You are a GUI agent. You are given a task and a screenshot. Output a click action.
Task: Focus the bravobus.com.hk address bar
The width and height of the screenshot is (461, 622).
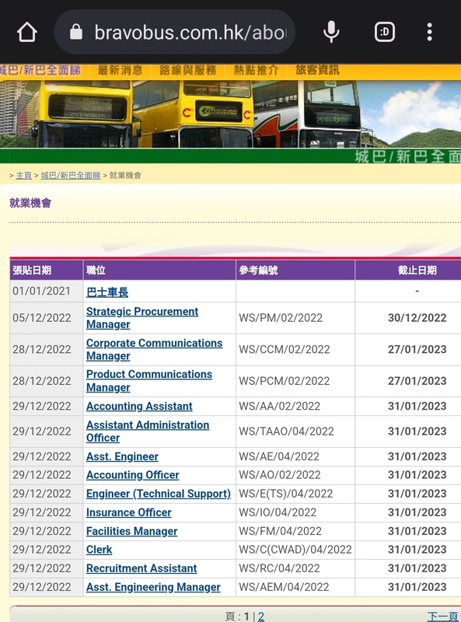175,32
